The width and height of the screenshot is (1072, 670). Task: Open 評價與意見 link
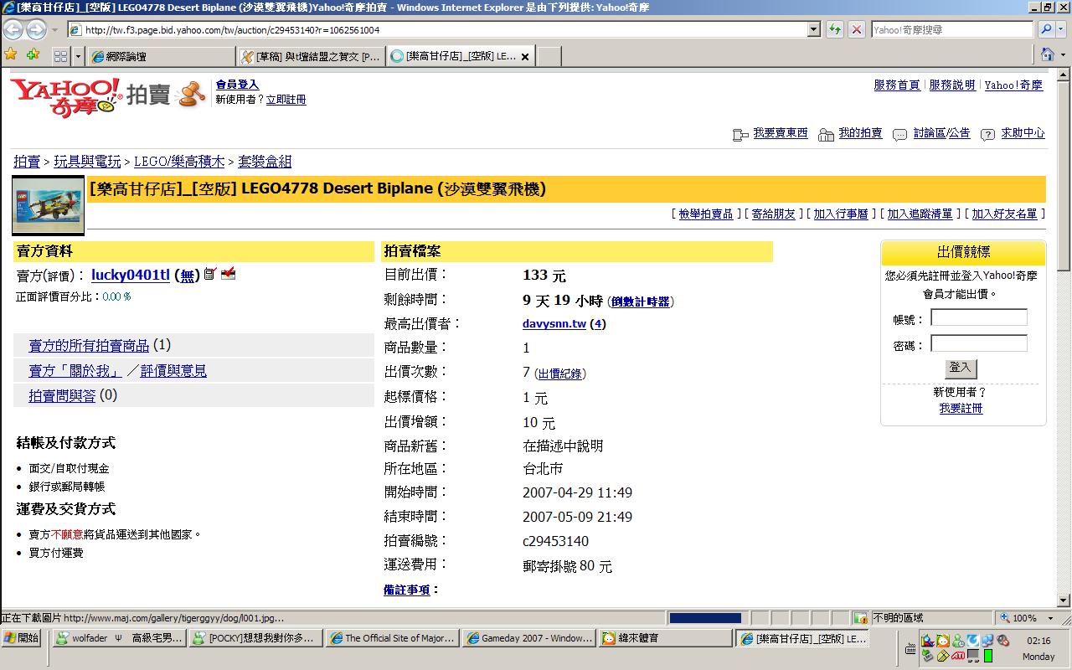point(173,370)
